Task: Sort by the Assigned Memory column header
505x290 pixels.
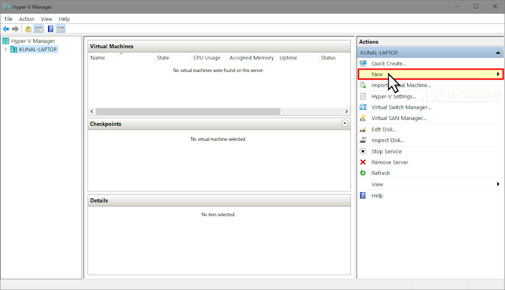Action: point(252,57)
